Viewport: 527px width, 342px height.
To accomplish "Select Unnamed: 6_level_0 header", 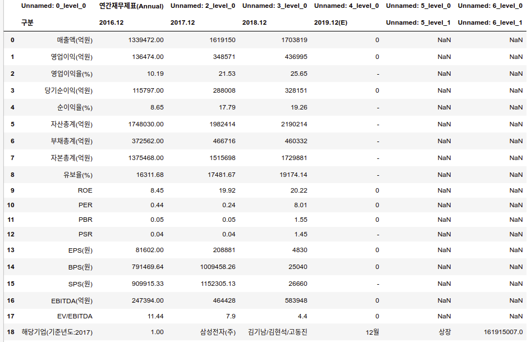I will pyautogui.click(x=490, y=6).
